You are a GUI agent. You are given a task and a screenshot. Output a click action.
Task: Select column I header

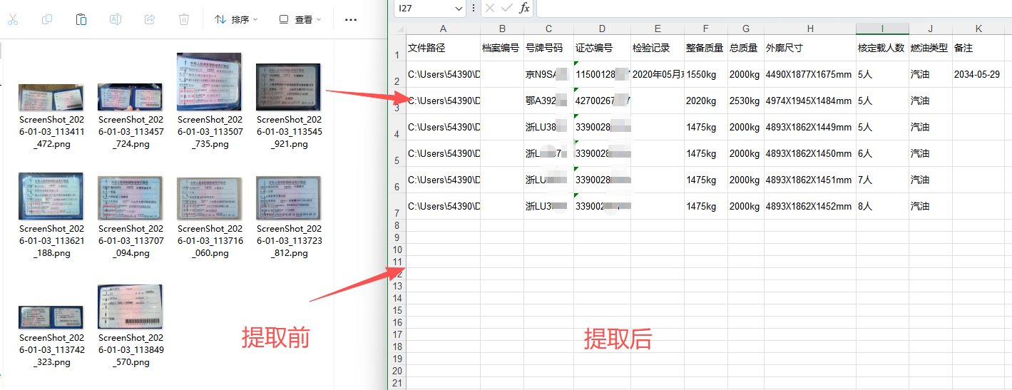click(x=883, y=29)
